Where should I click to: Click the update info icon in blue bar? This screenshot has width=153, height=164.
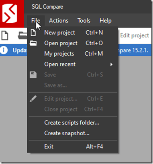[x=4, y=50]
